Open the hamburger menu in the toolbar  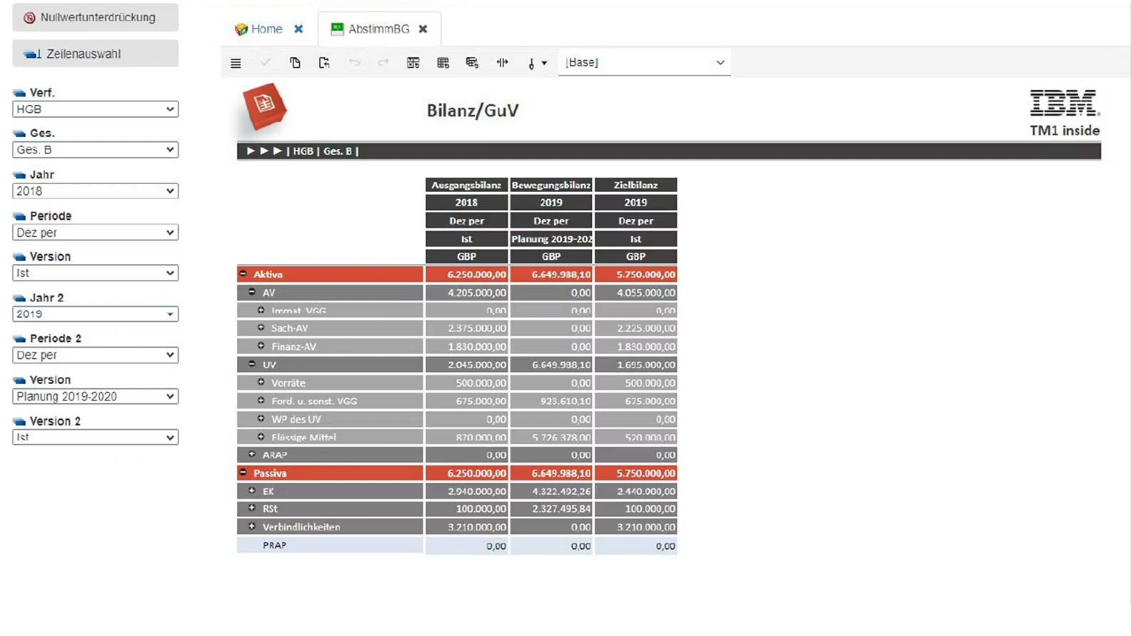(x=236, y=63)
